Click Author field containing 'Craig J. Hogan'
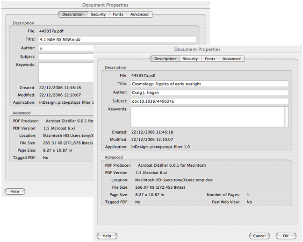The image size is (303, 242). 209,93
